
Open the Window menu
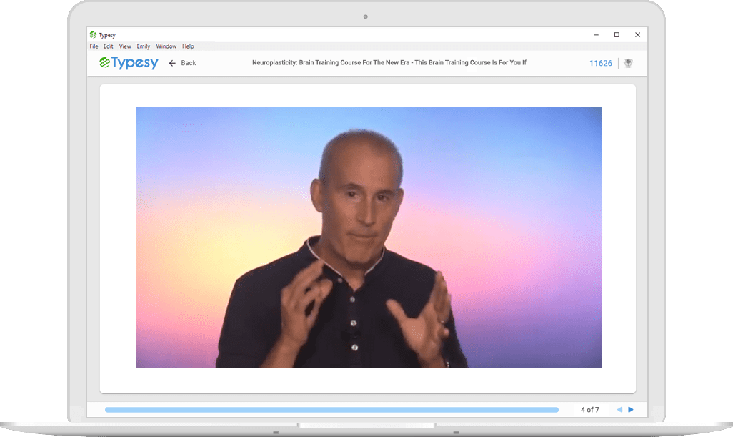coord(166,46)
